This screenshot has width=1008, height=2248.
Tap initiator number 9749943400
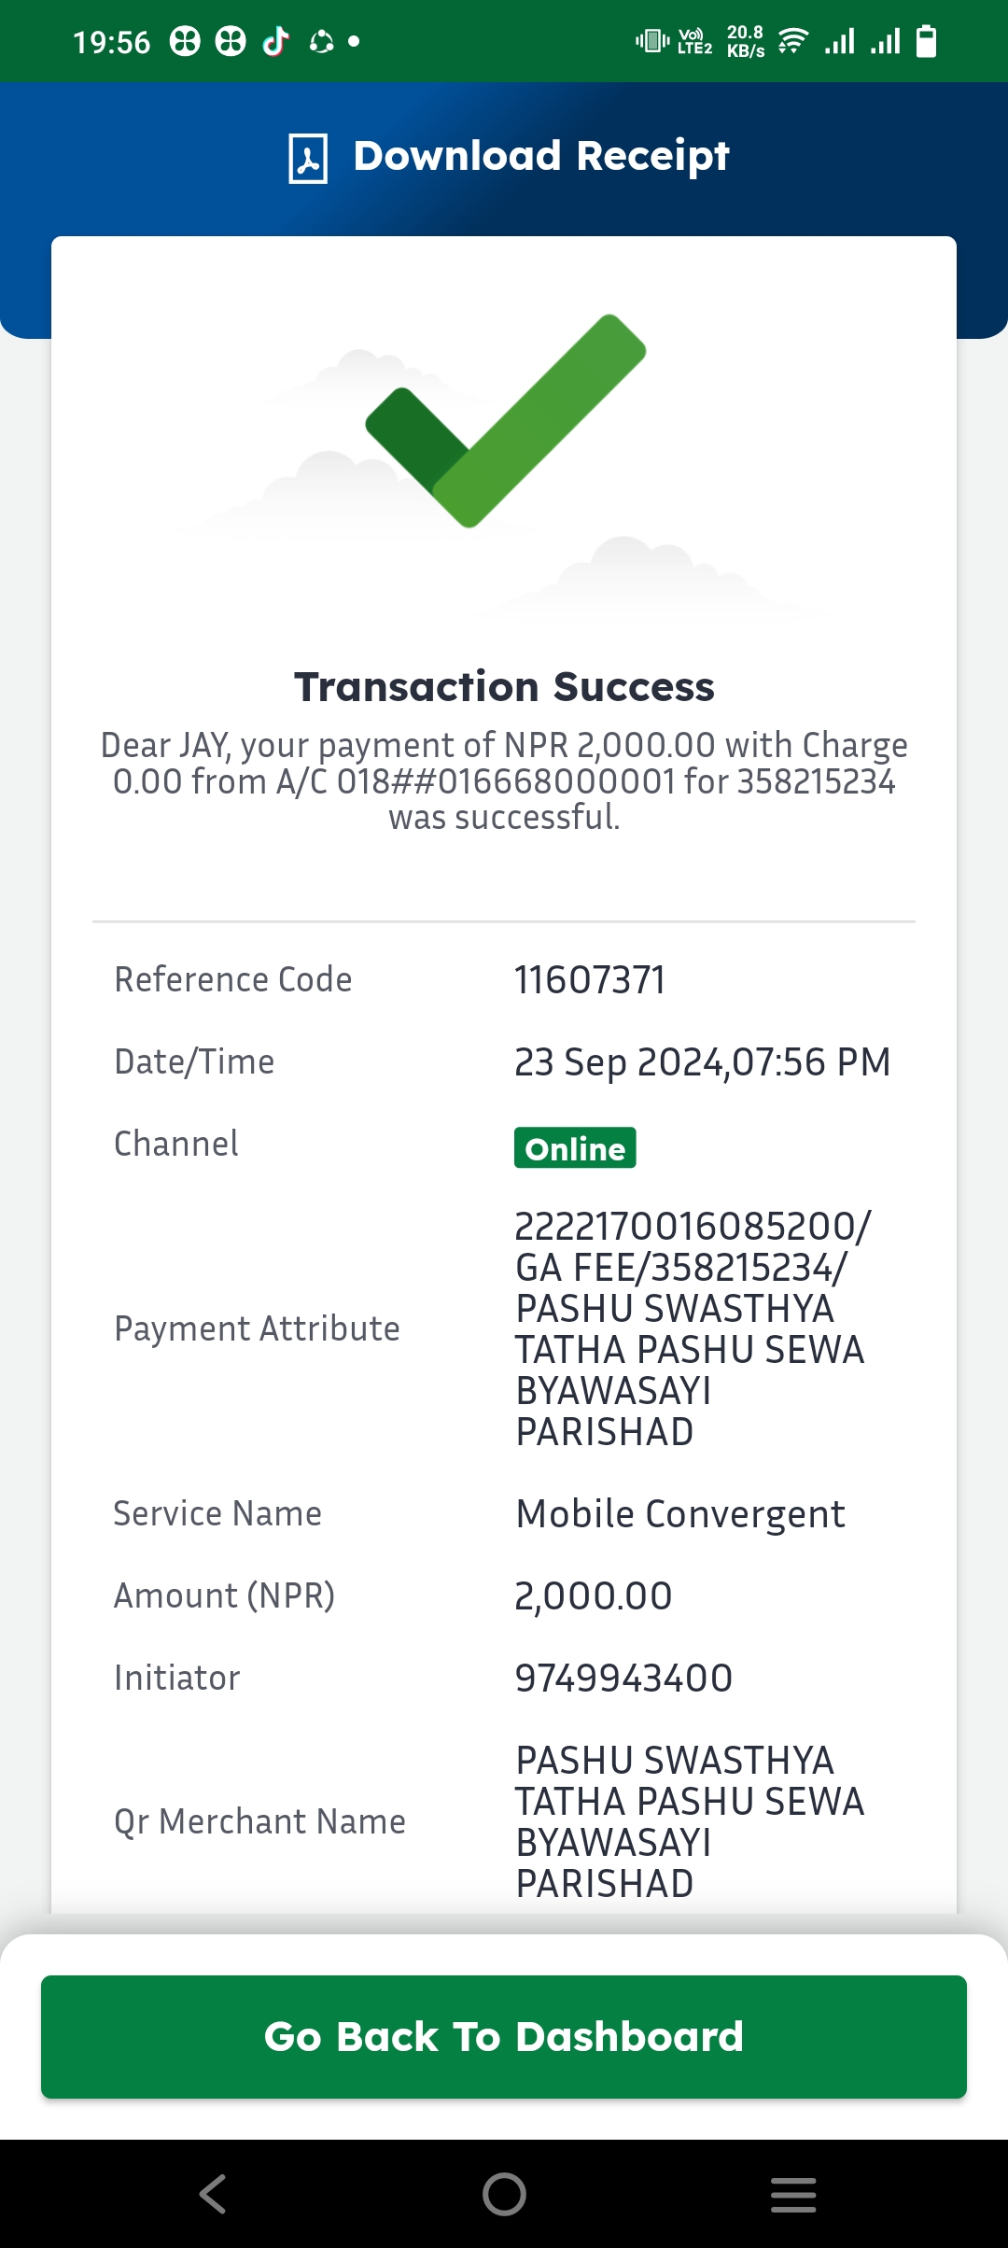623,1679
